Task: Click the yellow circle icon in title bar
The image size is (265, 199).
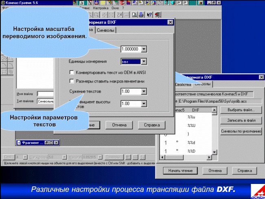Action: pos(103,2)
